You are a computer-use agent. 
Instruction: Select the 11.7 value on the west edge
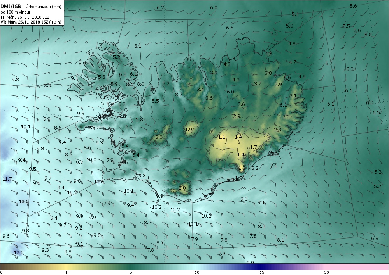7,179
